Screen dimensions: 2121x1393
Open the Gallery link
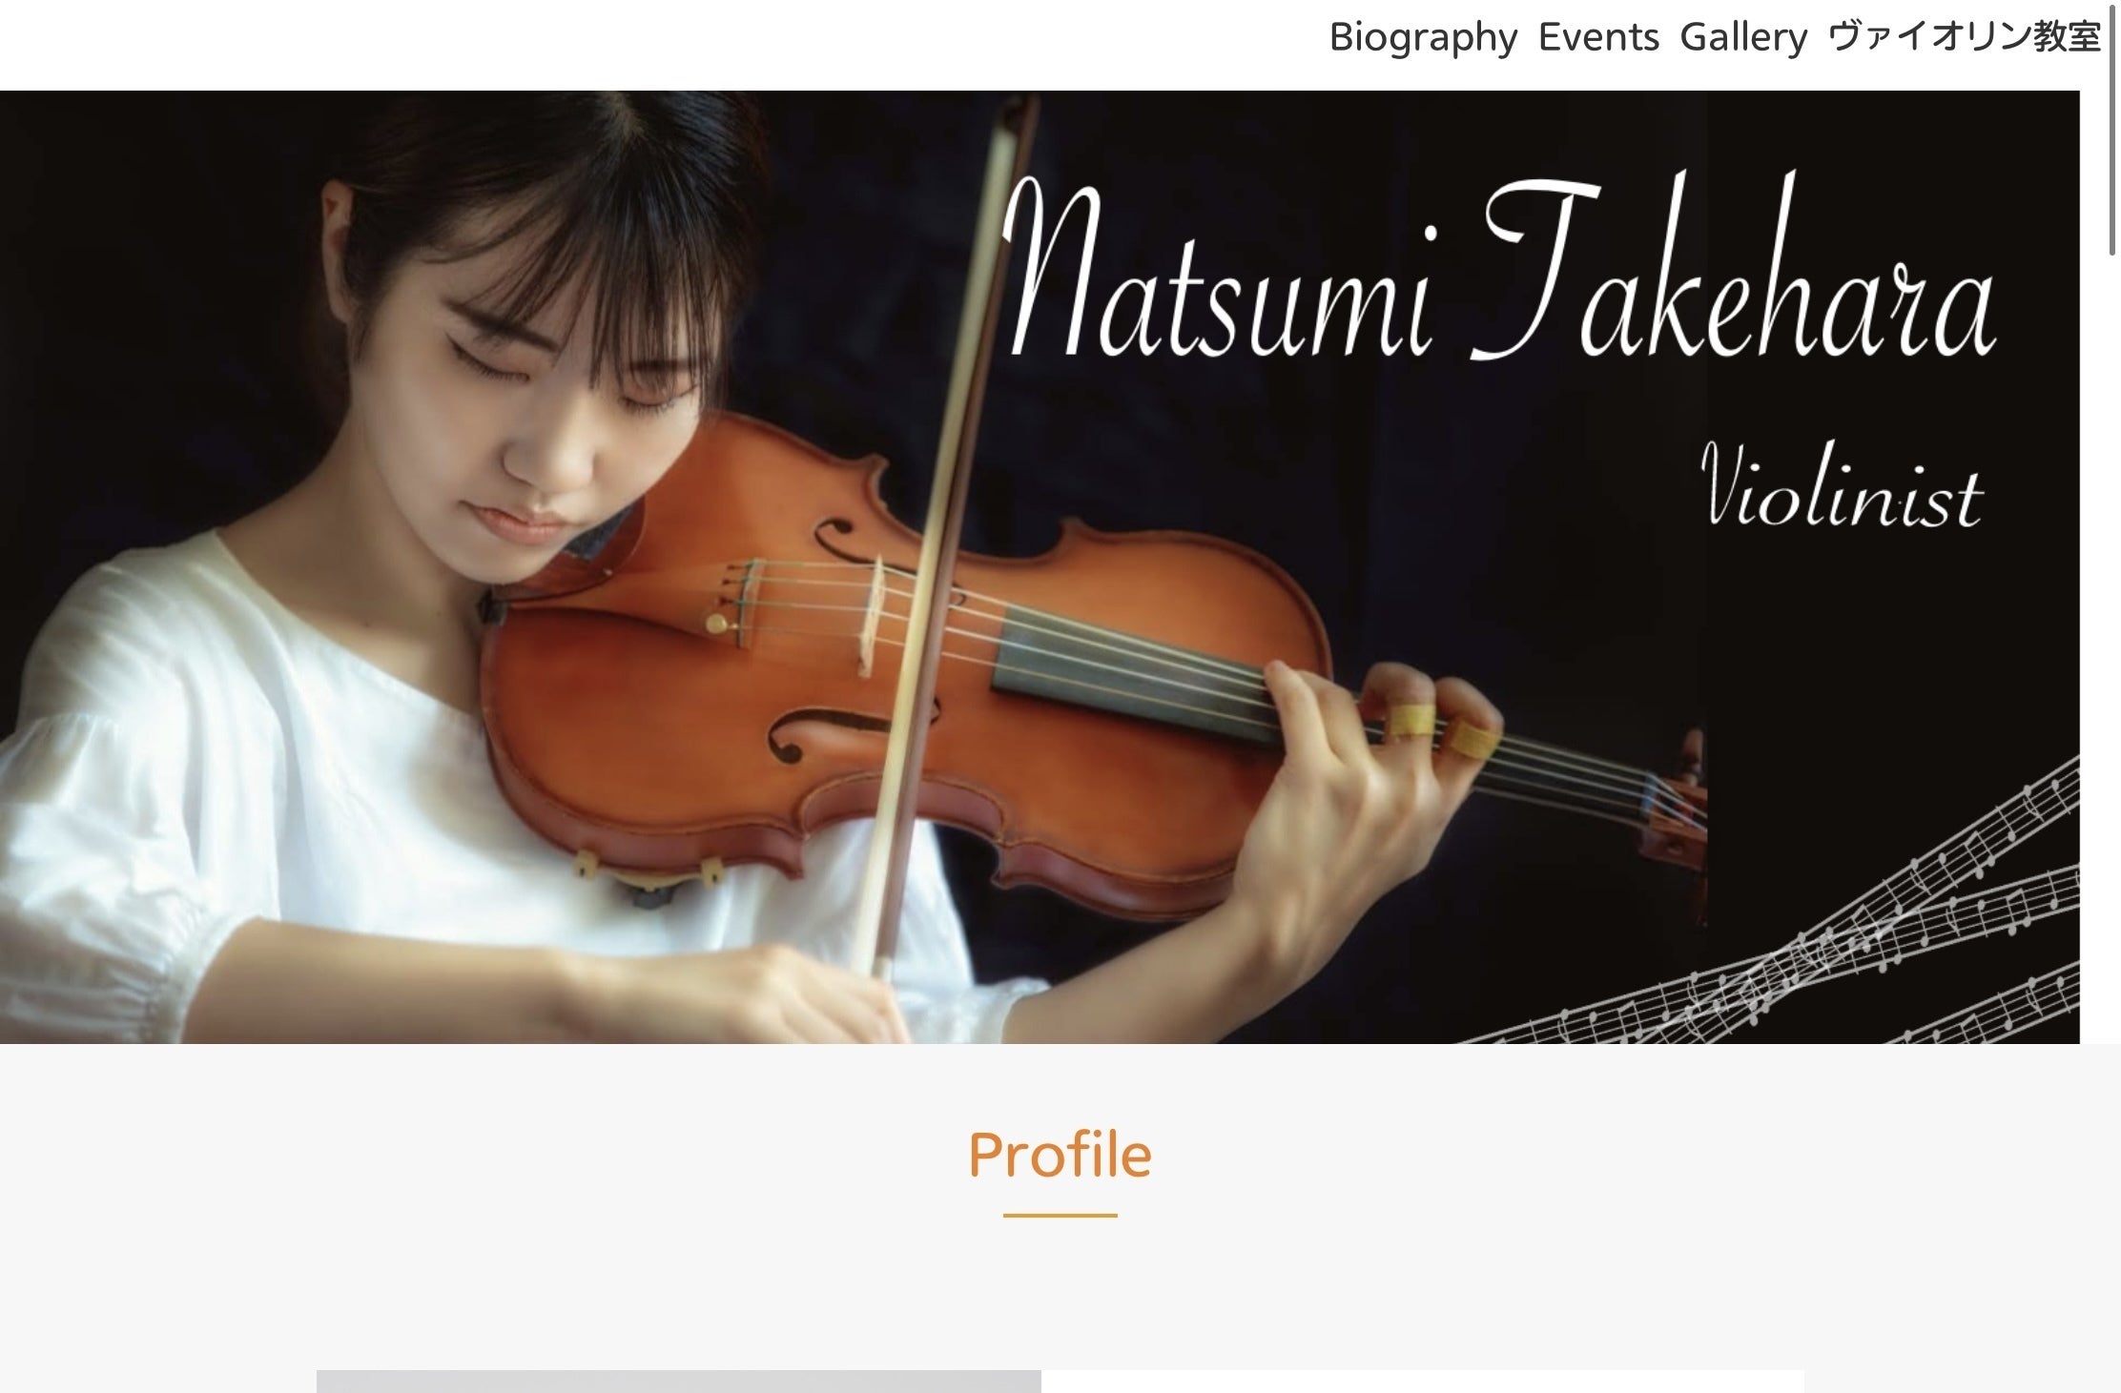(x=1743, y=38)
